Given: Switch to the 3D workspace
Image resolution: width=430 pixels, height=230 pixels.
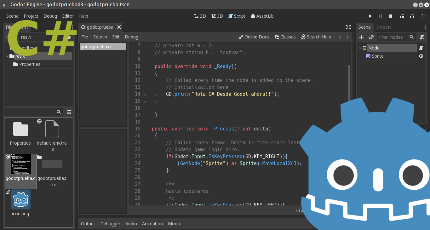Looking at the screenshot, I should coord(217,16).
